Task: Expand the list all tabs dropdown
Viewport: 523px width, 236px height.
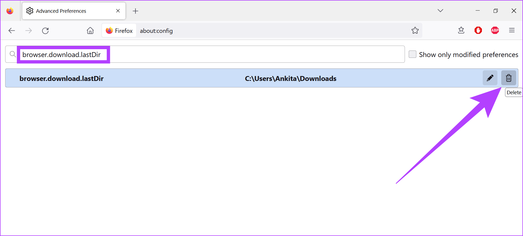Action: pyautogui.click(x=440, y=11)
